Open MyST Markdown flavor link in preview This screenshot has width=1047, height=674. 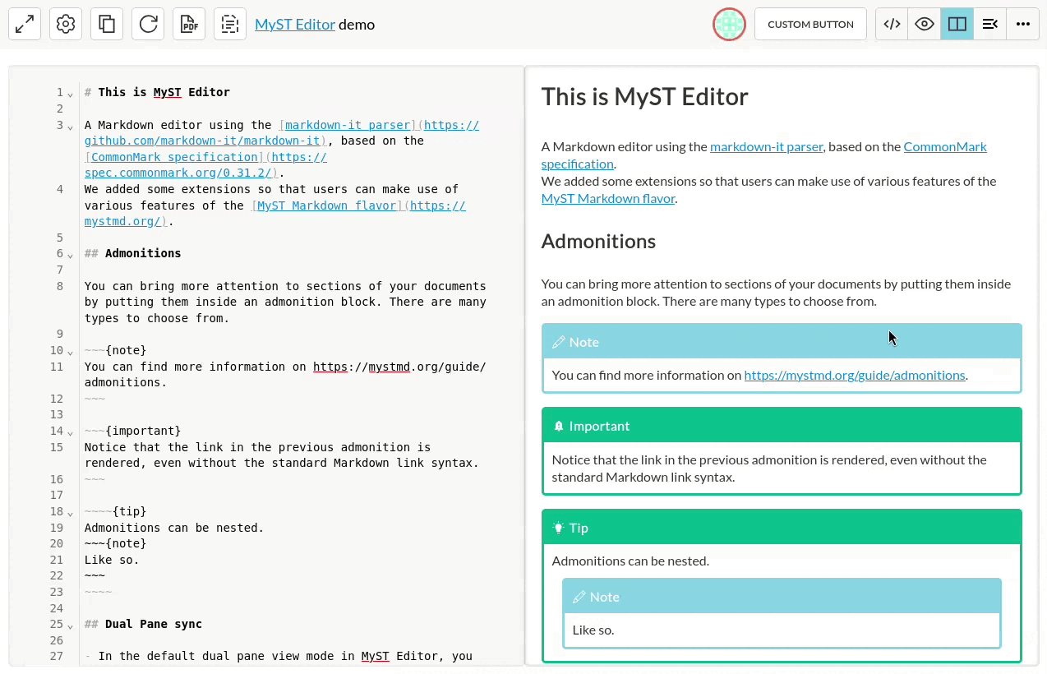point(608,198)
